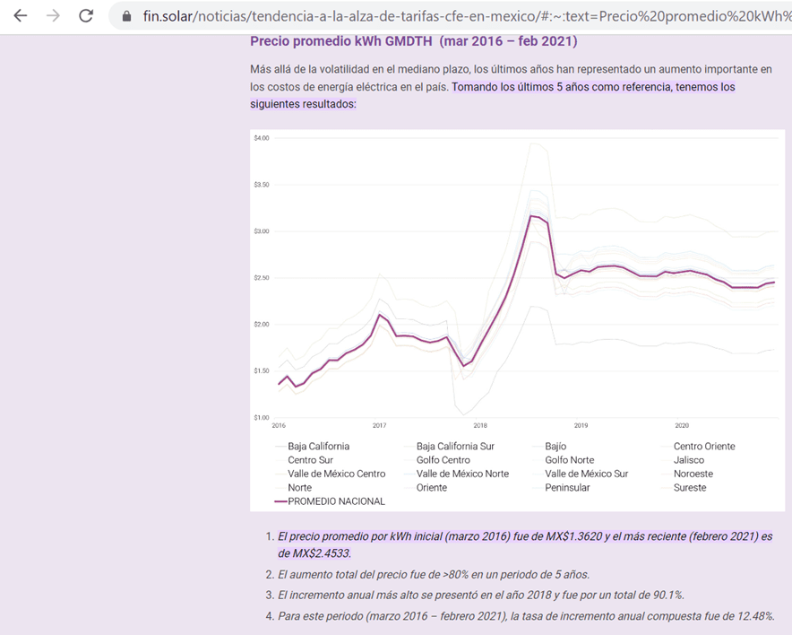Viewport: 792px width, 635px height.
Task: Toggle the Jalisco series in legend
Action: point(688,460)
